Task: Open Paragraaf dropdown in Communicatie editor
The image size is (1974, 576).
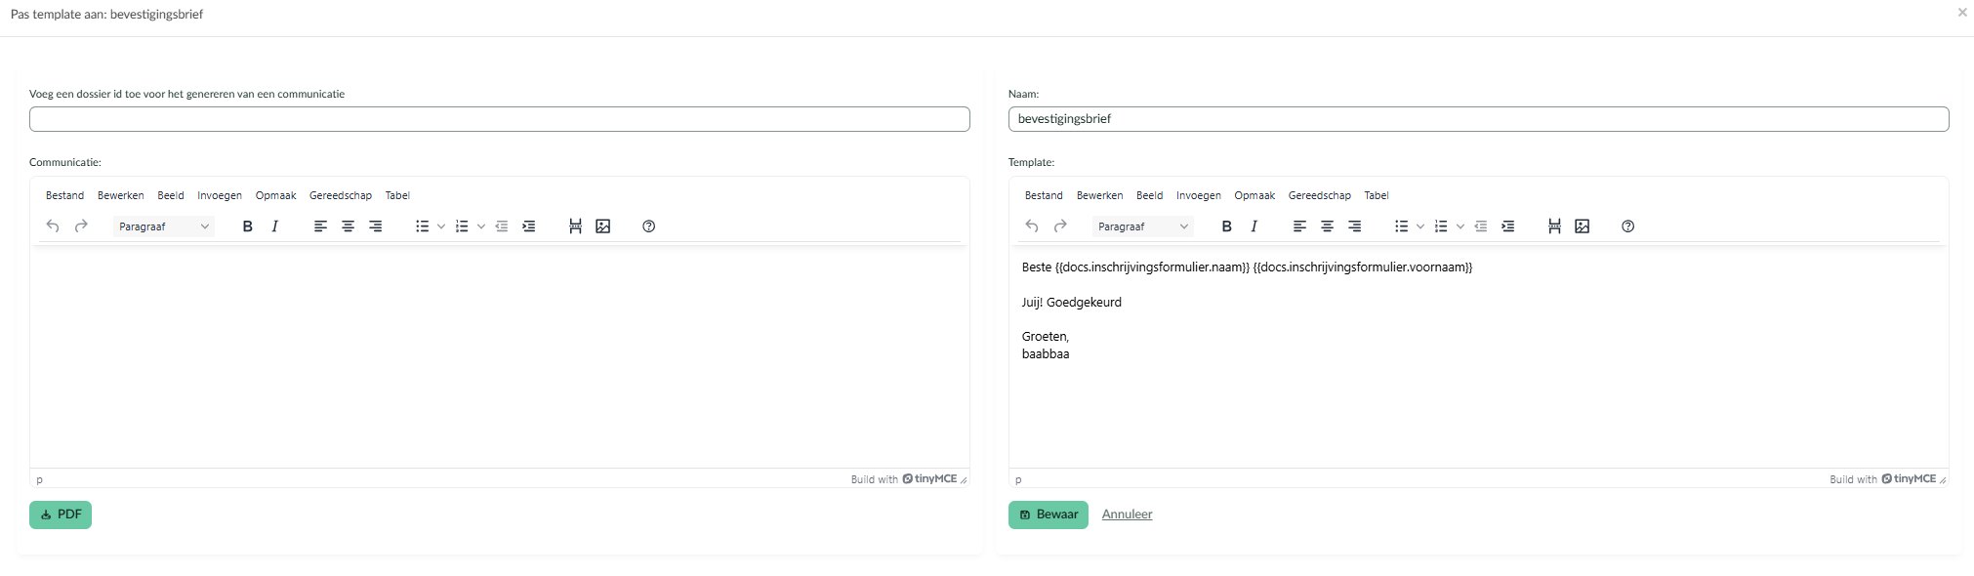Action: pyautogui.click(x=163, y=226)
